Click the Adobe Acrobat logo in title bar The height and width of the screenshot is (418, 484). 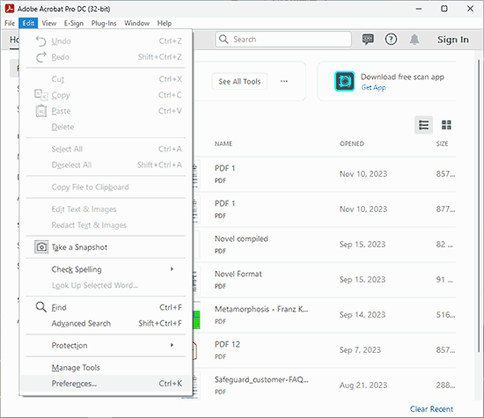coord(10,8)
